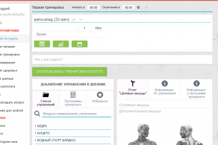The image size is (218, 145).
Task: Click the green table view button
Action: pos(42,44)
